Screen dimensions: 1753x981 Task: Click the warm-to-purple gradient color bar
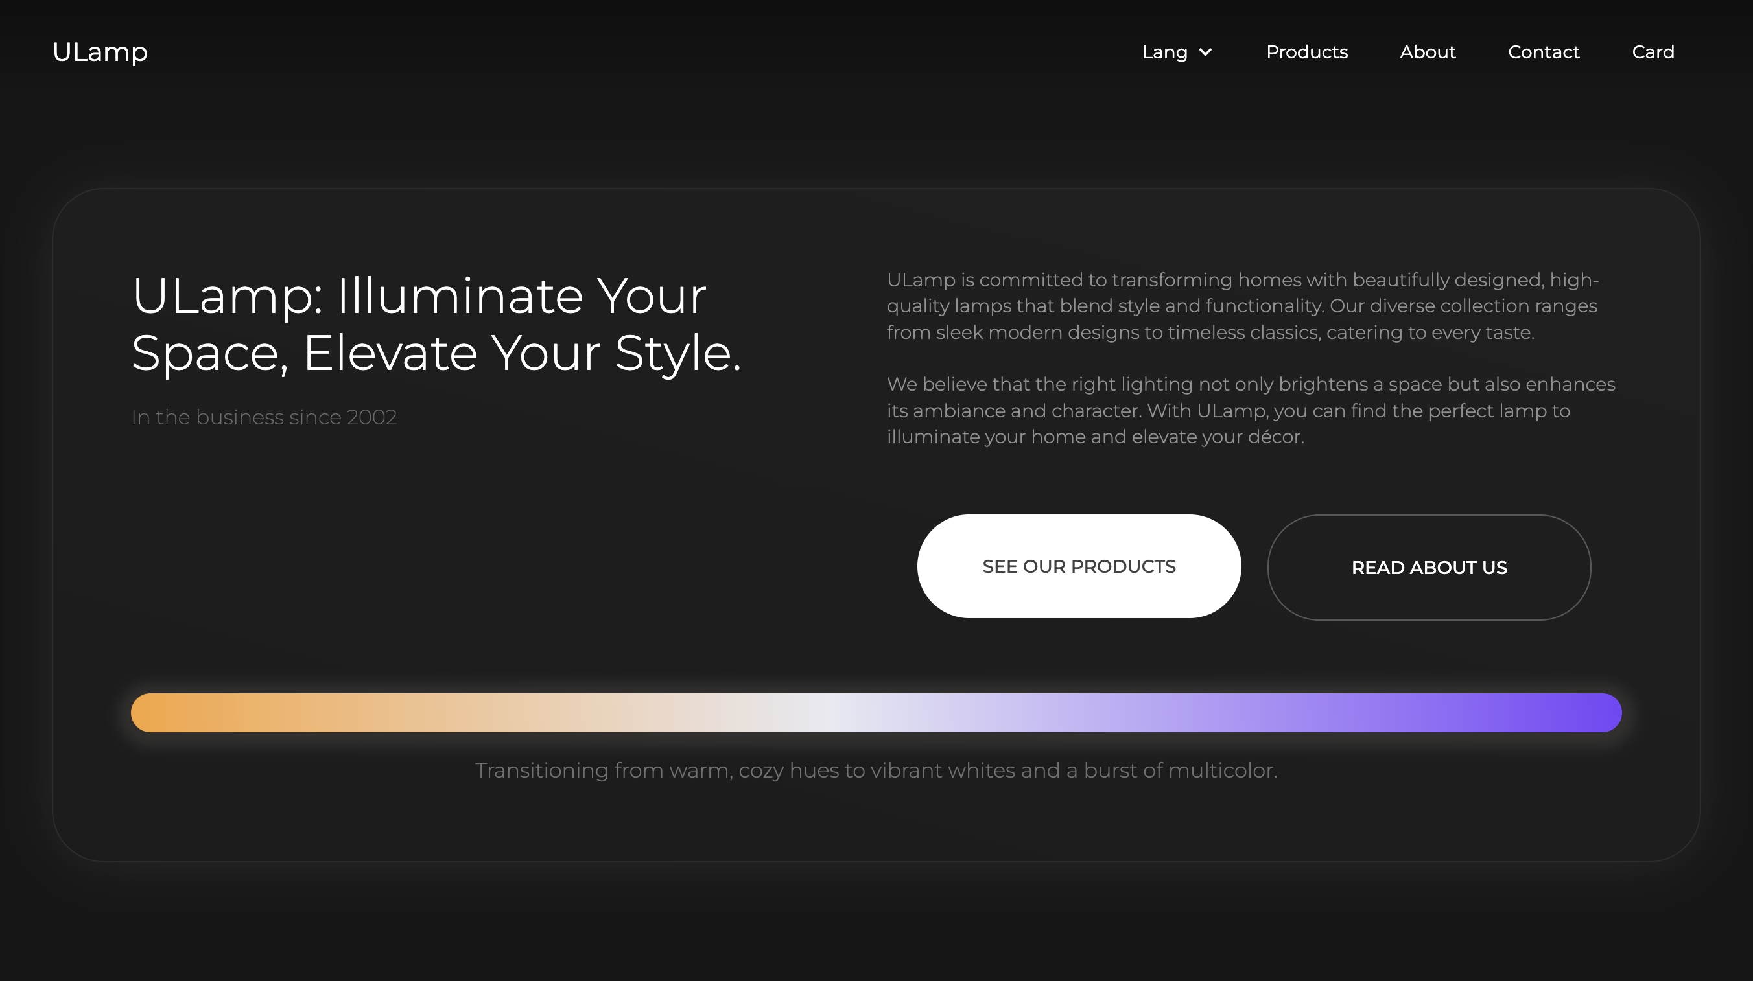coord(876,712)
